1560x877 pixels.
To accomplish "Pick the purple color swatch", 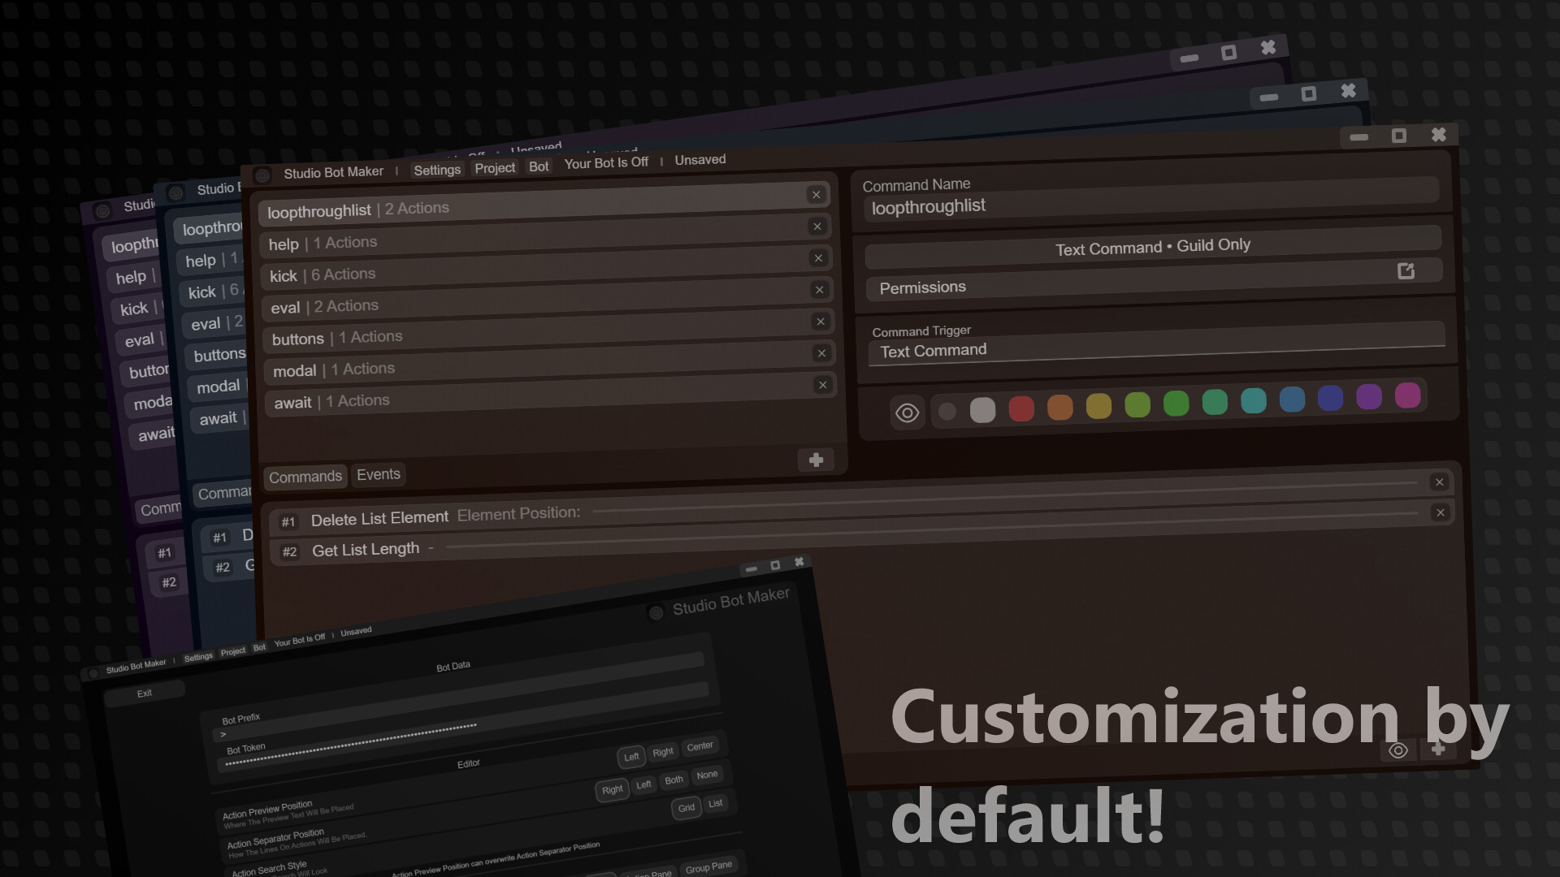I will pos(1369,396).
